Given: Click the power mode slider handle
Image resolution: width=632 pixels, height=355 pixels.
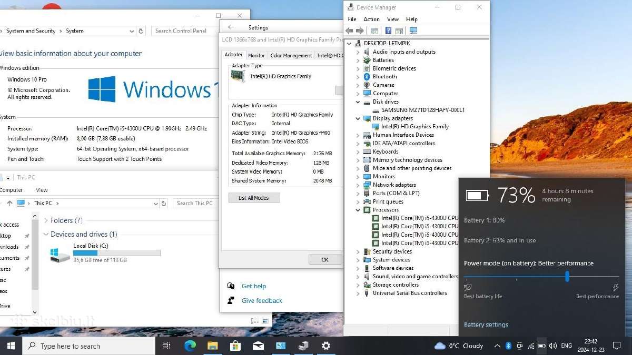Looking at the screenshot, I should coord(567,276).
